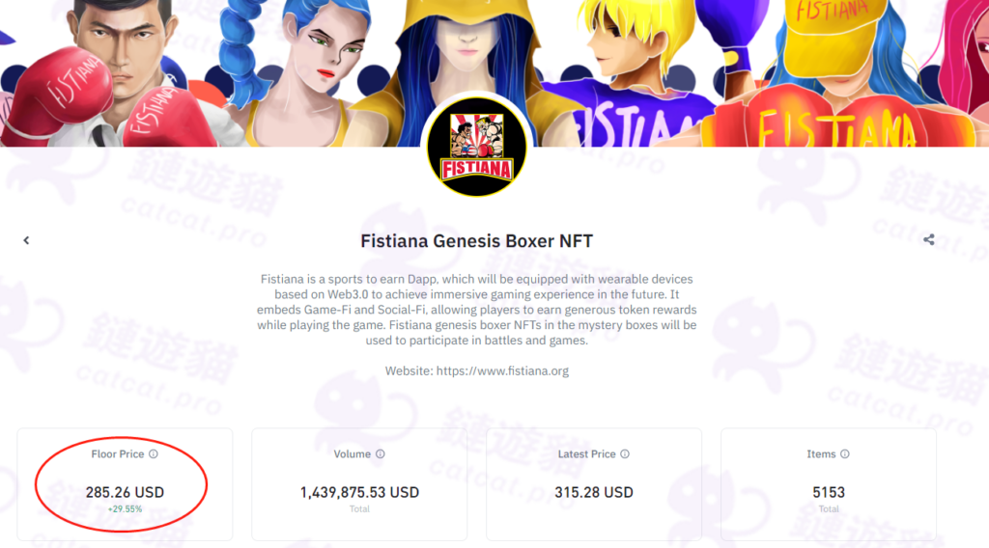Select the Floor Price label text
Screen dimensions: 989x548
[117, 454]
